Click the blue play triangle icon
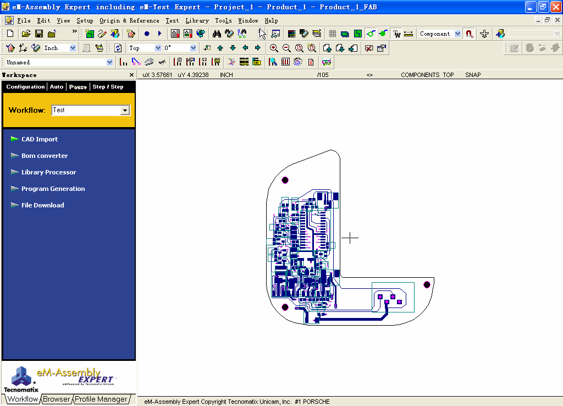The image size is (563, 406). tap(159, 34)
